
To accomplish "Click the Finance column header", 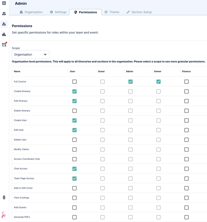I will click(186, 72).
